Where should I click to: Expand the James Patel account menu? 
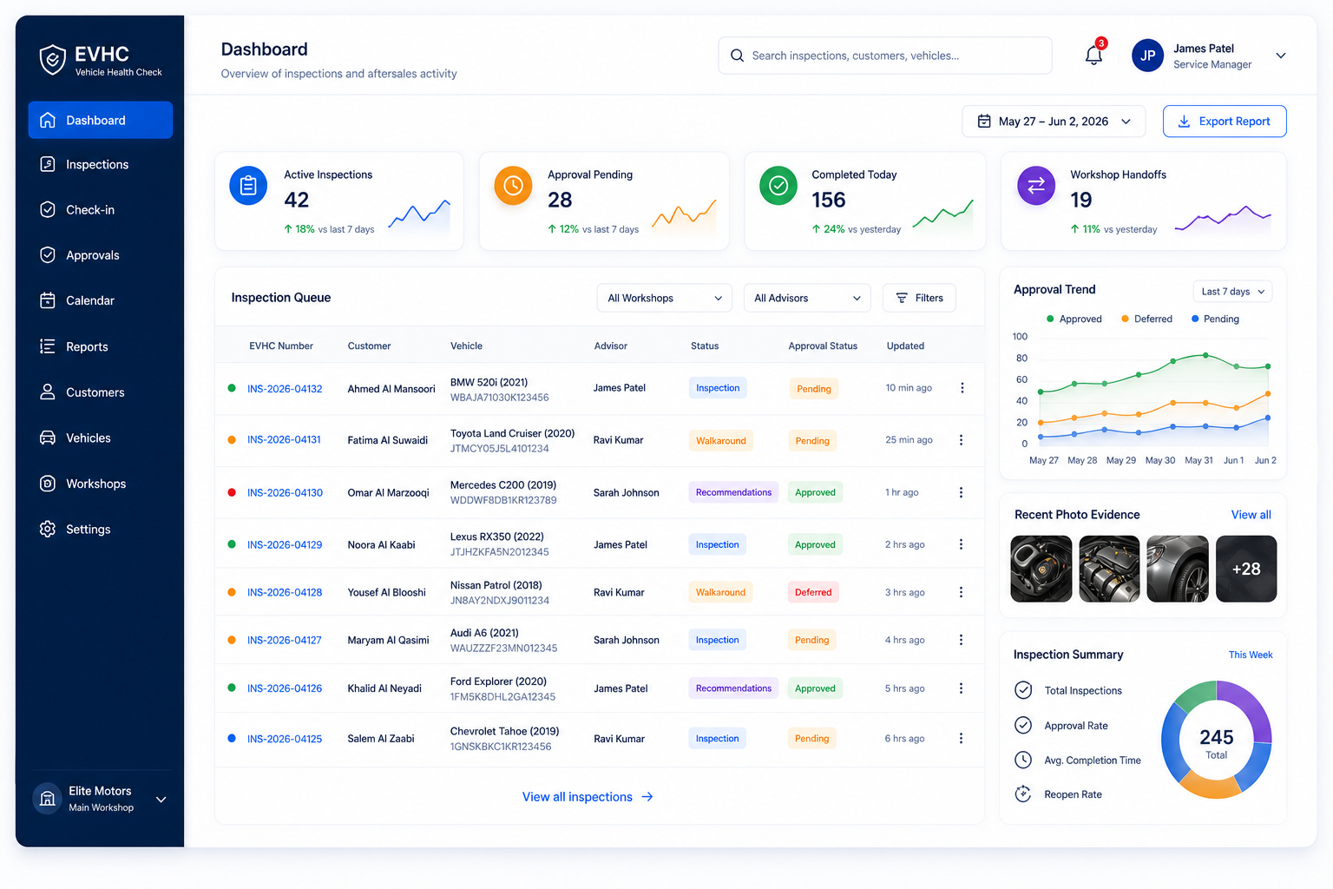(1280, 56)
